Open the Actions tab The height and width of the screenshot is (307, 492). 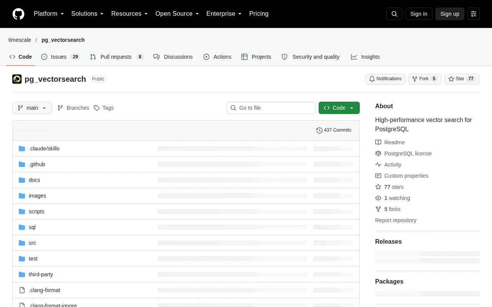[217, 57]
